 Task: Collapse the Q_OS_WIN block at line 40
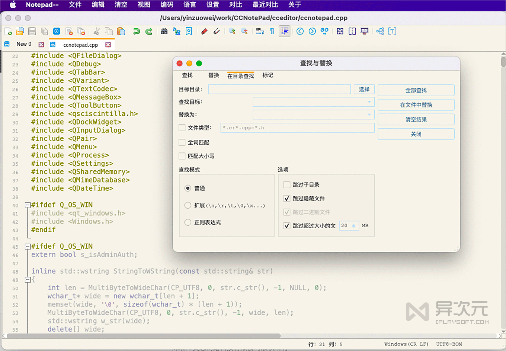click(x=28, y=205)
